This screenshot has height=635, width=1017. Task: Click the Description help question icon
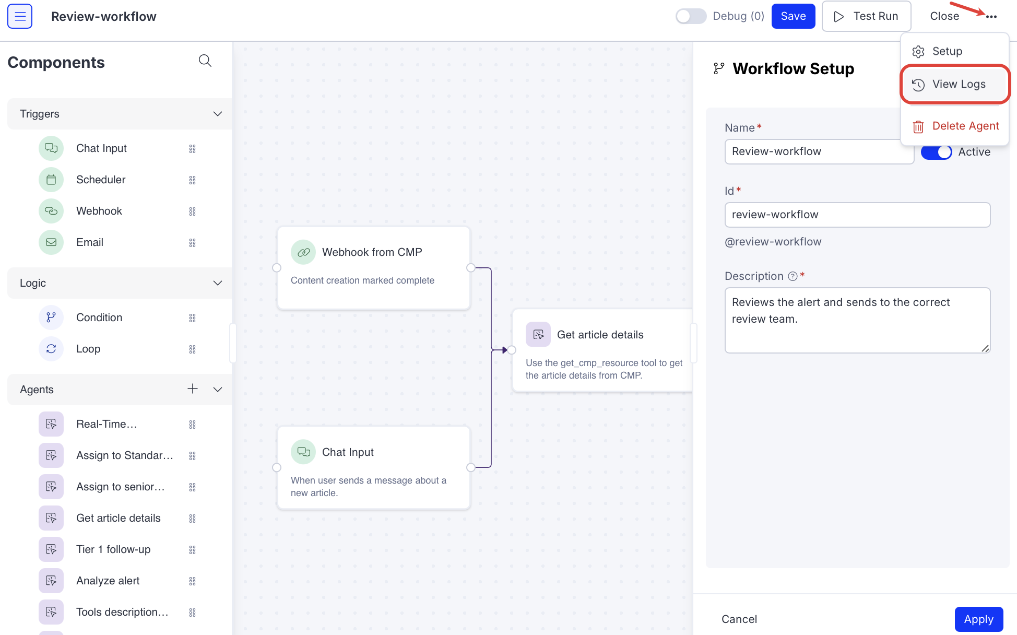pyautogui.click(x=793, y=276)
